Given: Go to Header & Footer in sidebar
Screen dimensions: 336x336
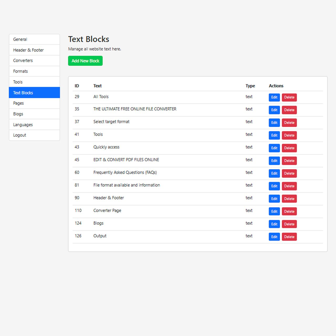Looking at the screenshot, I should click(34, 50).
